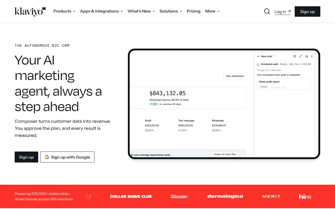
Task: Click the '$263,225.83' text message value
Action: [186, 125]
